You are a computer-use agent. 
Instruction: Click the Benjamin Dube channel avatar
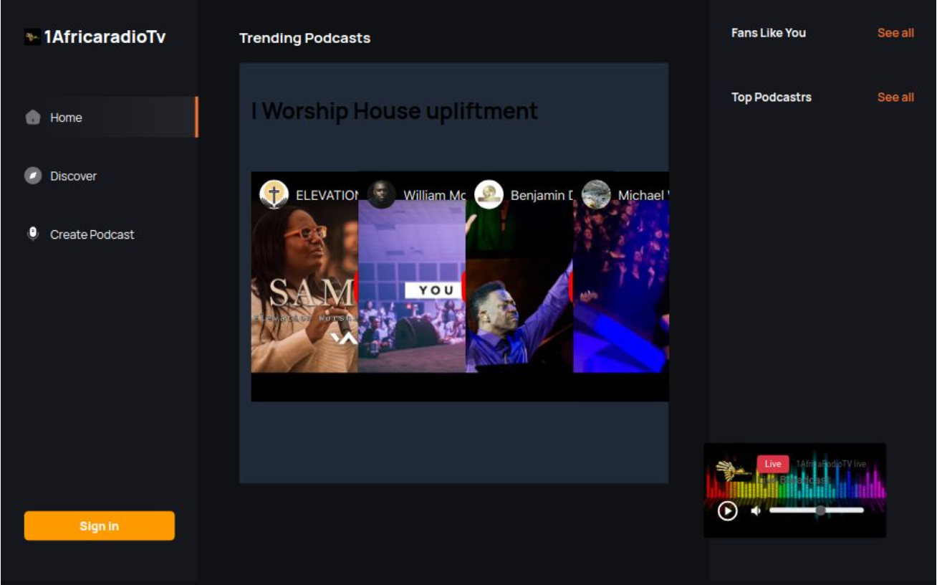click(489, 194)
